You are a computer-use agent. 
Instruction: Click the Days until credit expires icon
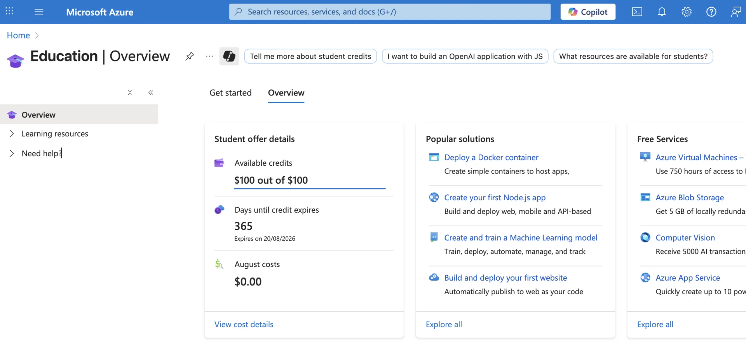[x=219, y=210]
